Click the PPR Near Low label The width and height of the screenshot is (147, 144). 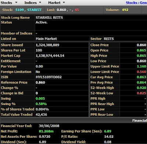102,115
